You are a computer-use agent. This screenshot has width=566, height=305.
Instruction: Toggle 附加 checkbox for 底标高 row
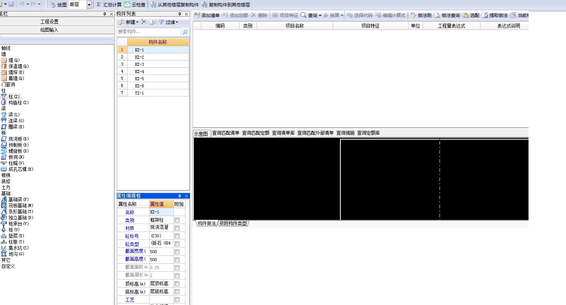(177, 291)
